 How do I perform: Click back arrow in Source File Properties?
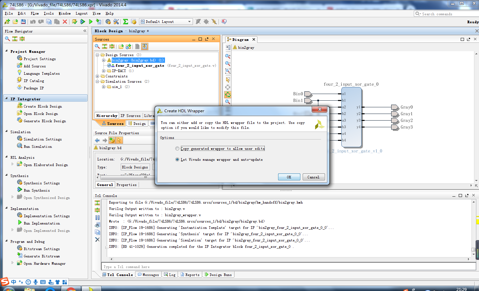[x=97, y=141]
